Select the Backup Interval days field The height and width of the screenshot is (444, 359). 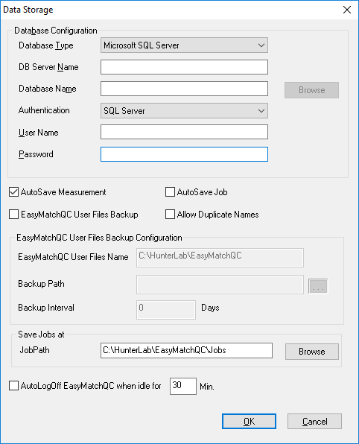point(166,310)
